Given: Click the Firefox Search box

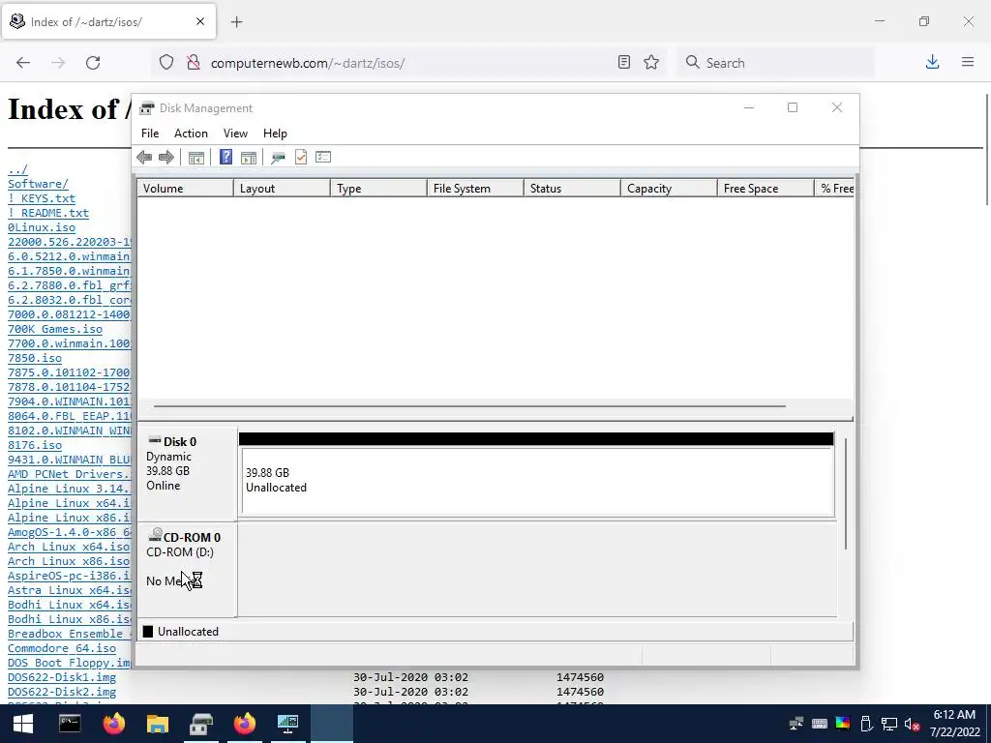Looking at the screenshot, I should [776, 63].
